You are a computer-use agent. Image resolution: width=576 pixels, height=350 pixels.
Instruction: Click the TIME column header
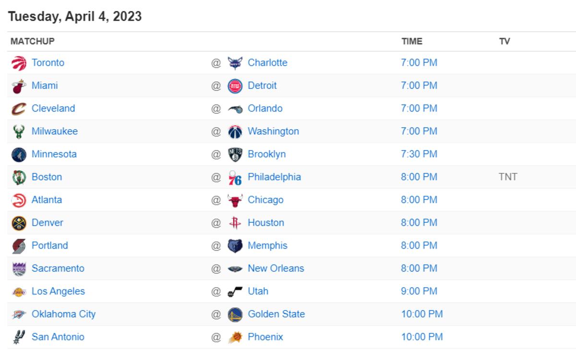412,41
